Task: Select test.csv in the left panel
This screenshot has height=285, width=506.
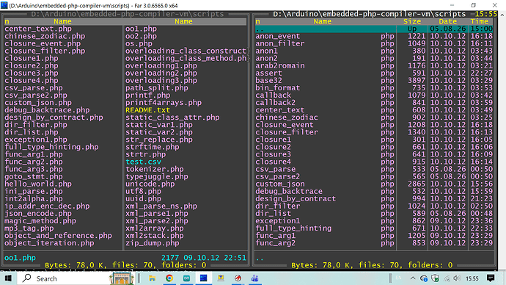Action: tap(143, 162)
